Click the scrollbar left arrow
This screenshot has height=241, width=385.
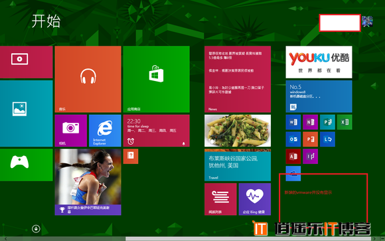pos(5,239)
